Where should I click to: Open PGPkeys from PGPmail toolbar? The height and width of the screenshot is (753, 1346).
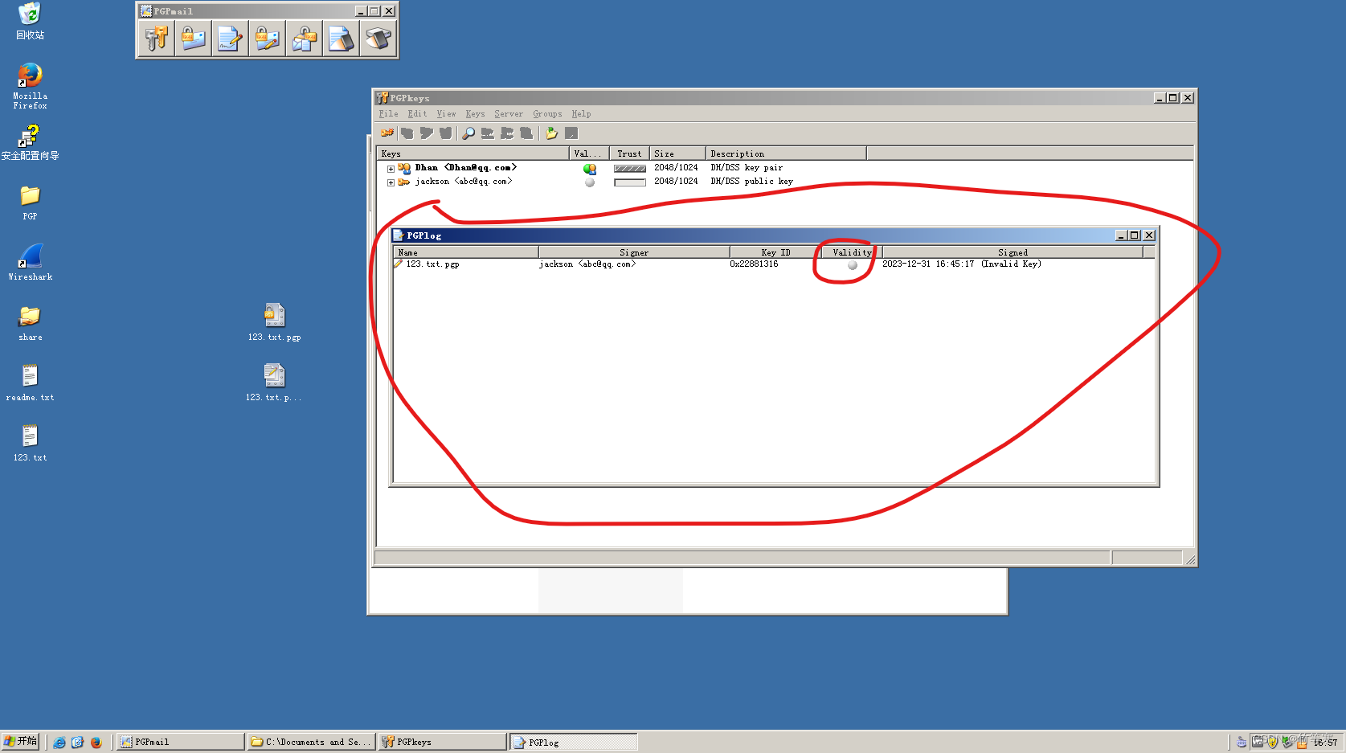157,38
